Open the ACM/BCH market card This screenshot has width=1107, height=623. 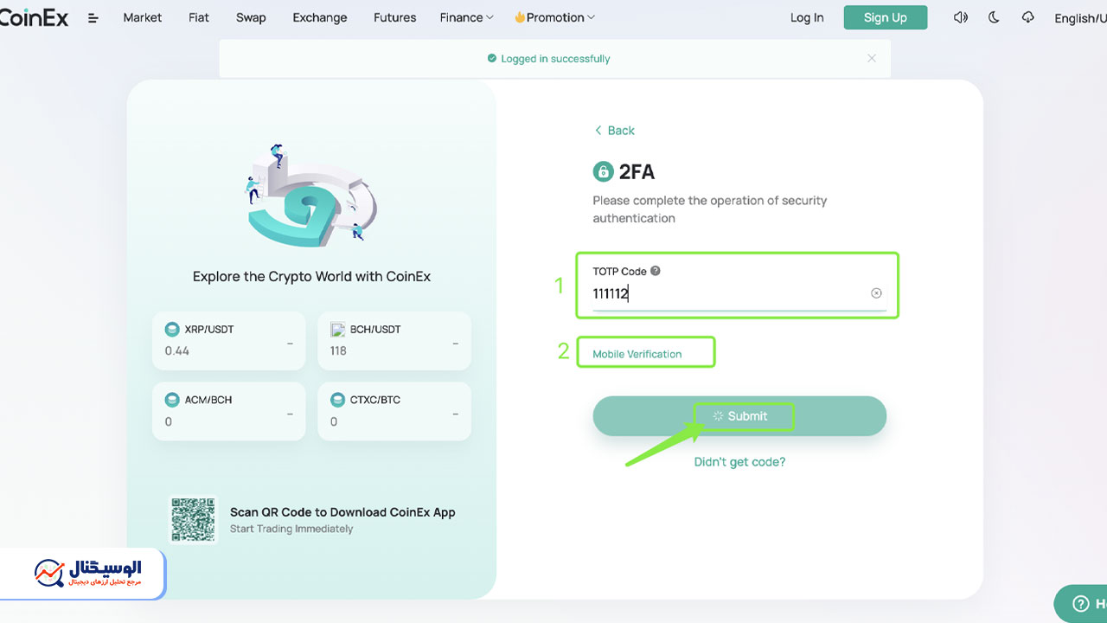(x=229, y=411)
